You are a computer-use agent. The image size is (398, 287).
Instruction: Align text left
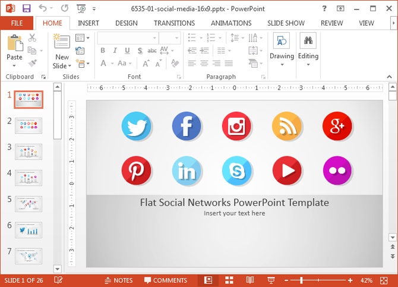click(192, 63)
